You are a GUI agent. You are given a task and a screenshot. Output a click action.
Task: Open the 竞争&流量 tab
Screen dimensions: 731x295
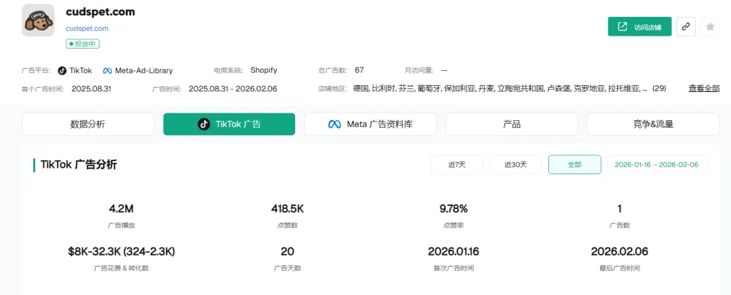click(x=652, y=124)
